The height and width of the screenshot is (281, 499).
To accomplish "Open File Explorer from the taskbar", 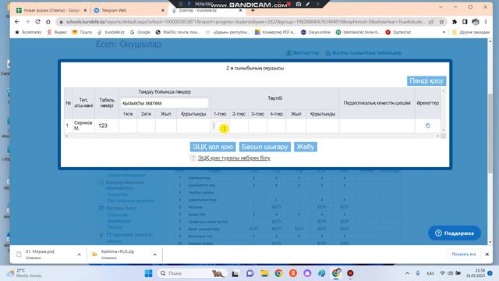I will click(x=264, y=273).
